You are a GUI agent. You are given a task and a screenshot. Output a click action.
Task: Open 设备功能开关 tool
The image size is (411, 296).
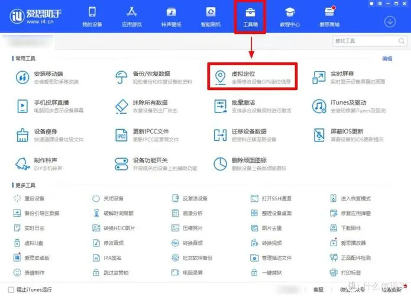pyautogui.click(x=156, y=164)
